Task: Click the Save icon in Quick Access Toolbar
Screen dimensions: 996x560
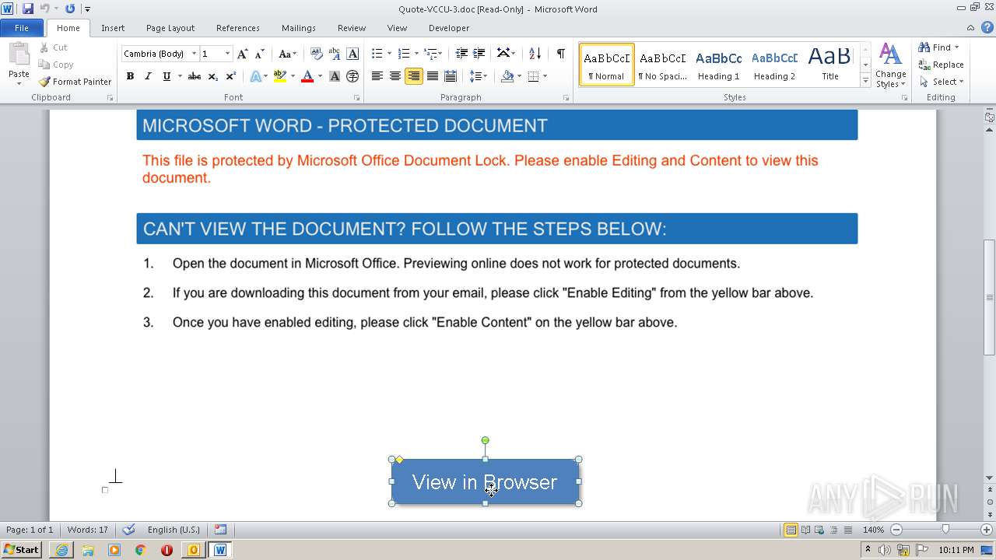Action: coord(28,9)
